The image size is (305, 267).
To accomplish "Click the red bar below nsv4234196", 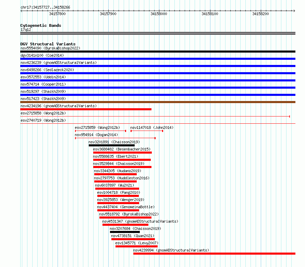I will (86, 109).
